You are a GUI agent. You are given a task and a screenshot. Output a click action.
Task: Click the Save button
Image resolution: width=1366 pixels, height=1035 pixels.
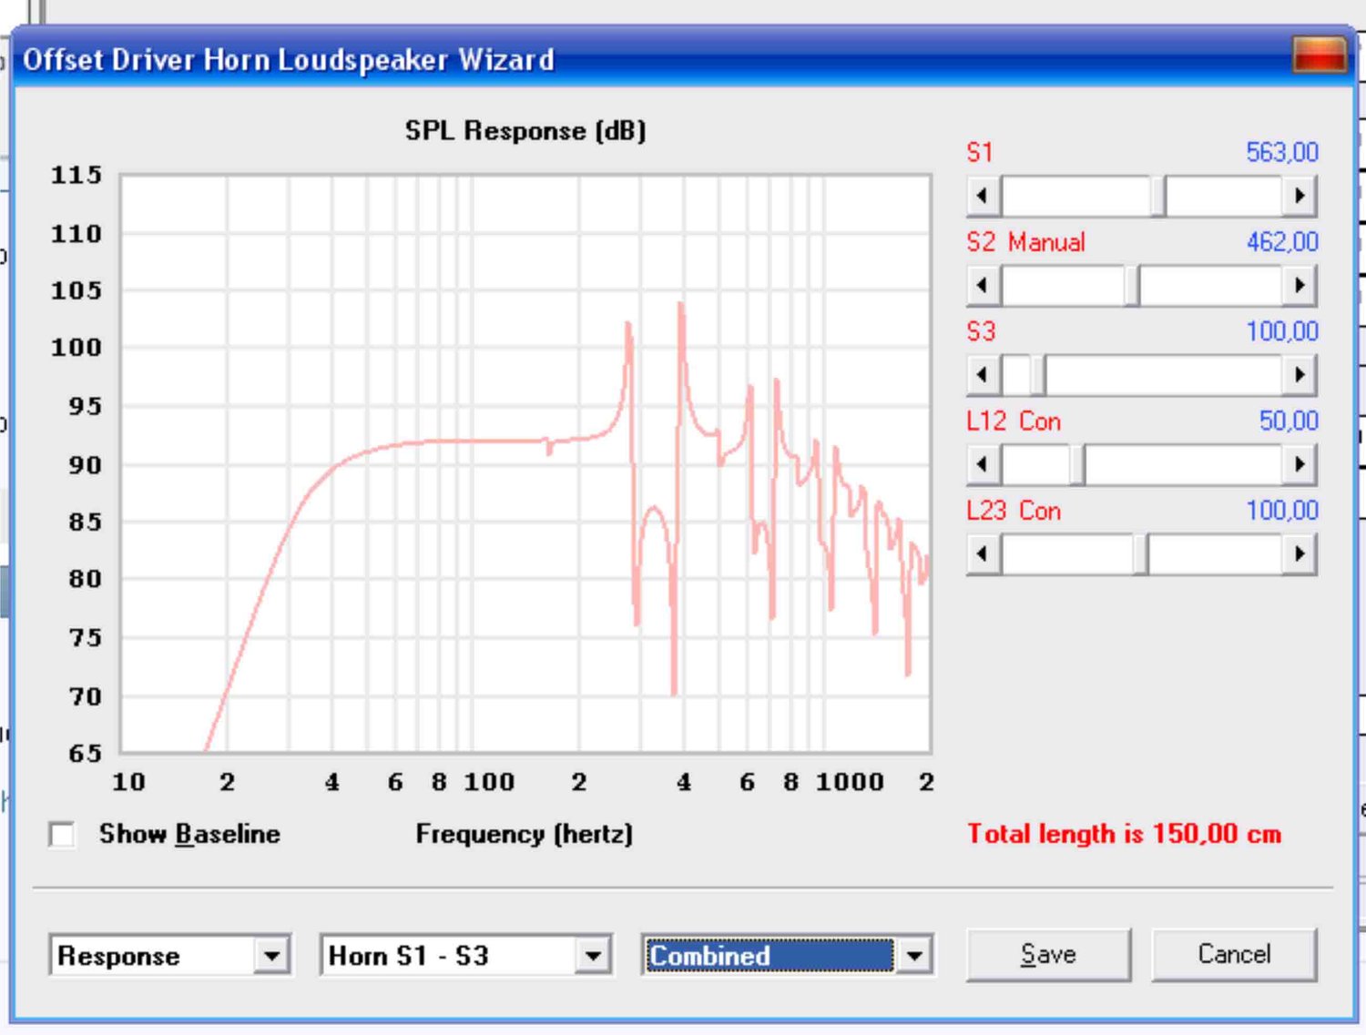point(1048,955)
